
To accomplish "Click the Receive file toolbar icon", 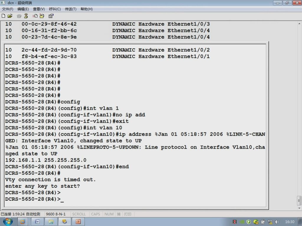I will 42,16.
